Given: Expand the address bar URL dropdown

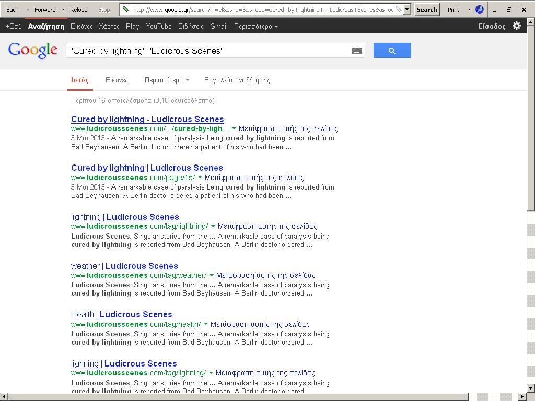Looking at the screenshot, I should [406, 9].
